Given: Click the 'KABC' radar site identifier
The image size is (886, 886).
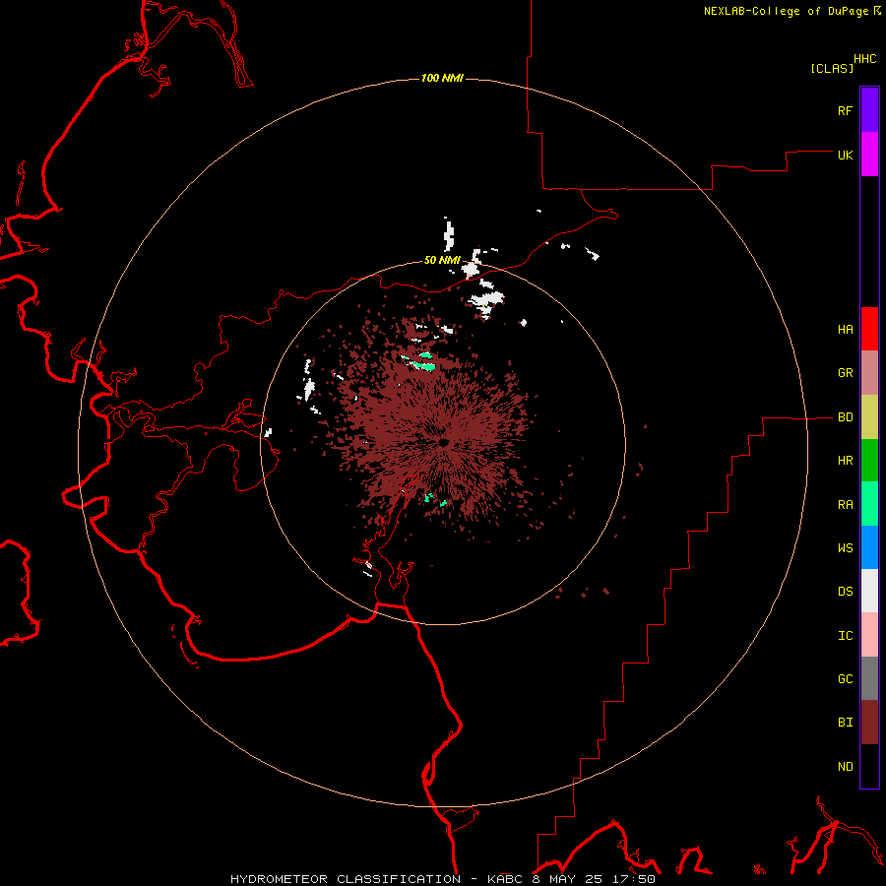Looking at the screenshot, I should (x=505, y=879).
